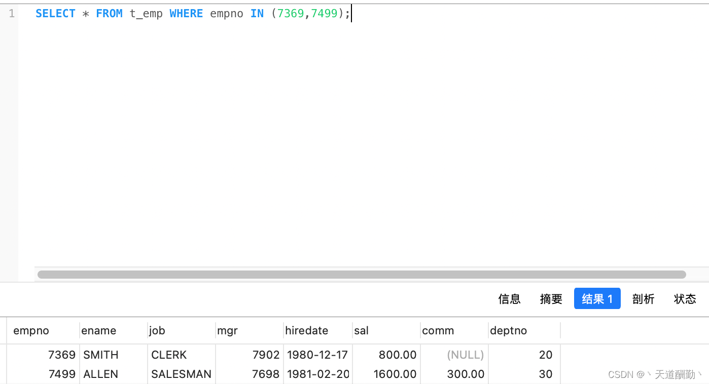Open the 状态 tab
The width and height of the screenshot is (709, 384).
[x=685, y=299]
